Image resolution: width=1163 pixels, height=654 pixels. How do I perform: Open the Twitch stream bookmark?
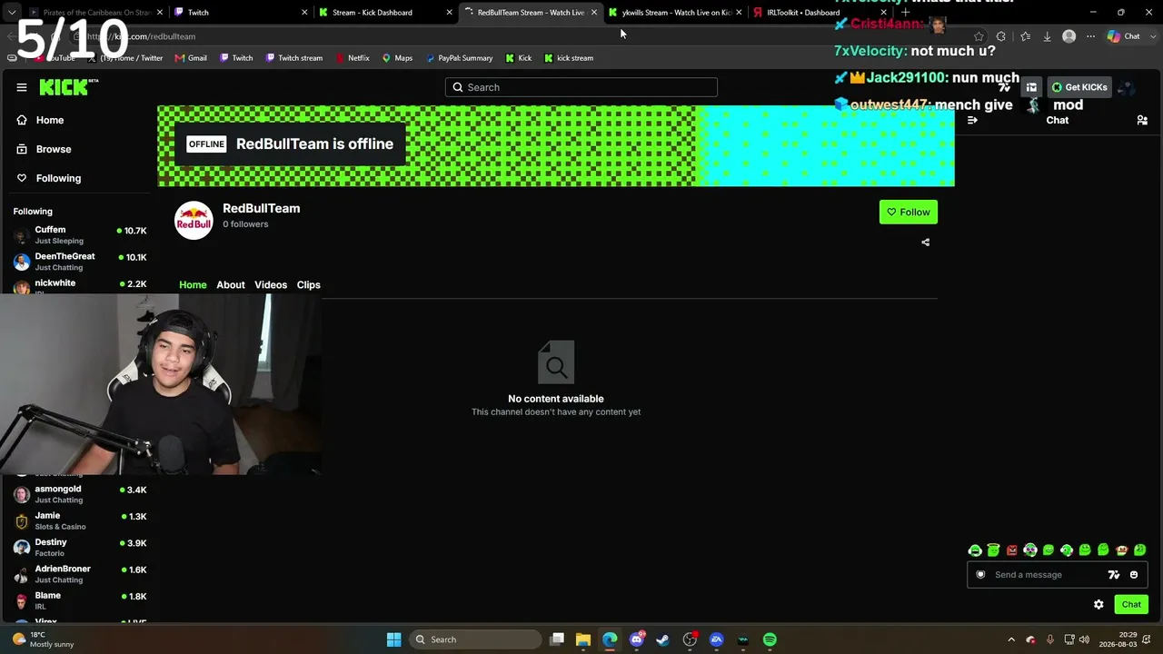click(x=293, y=58)
